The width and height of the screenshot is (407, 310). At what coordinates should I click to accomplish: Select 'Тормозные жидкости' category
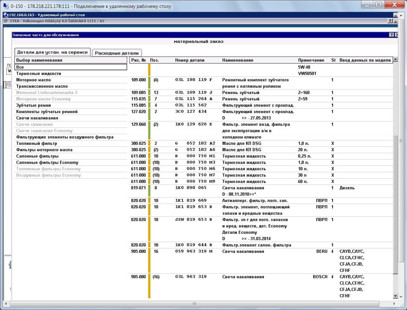pyautogui.click(x=71, y=73)
